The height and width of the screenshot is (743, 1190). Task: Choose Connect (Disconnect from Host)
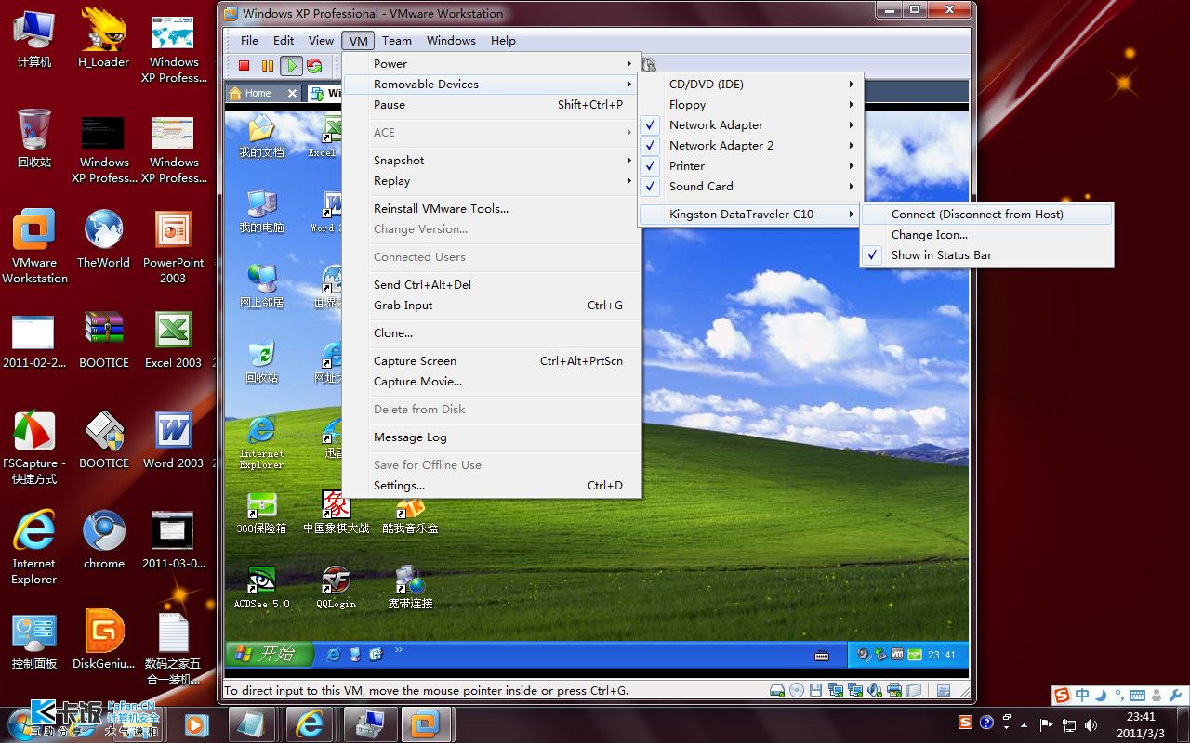click(986, 214)
